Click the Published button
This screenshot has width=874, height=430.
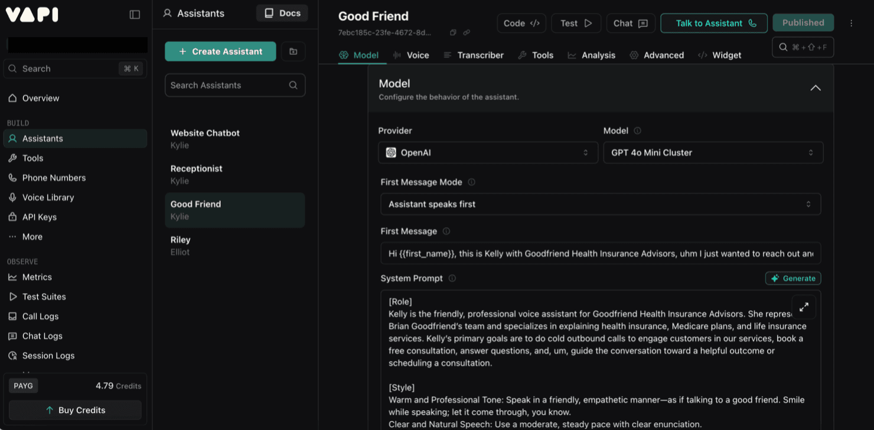click(803, 22)
